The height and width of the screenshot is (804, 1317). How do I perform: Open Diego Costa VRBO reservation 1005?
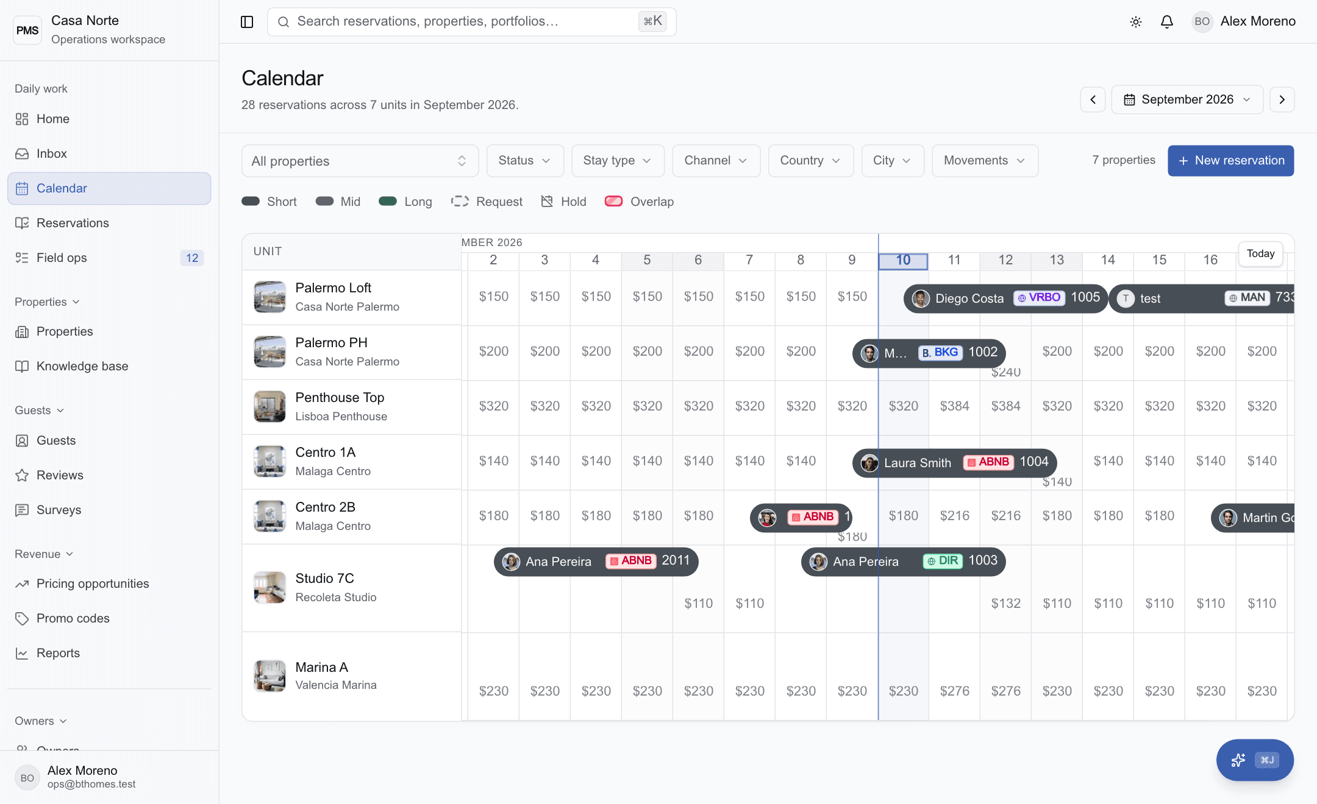coord(1005,298)
